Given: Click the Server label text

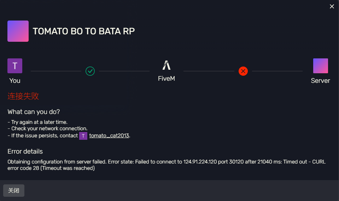Looking at the screenshot, I should [320, 81].
